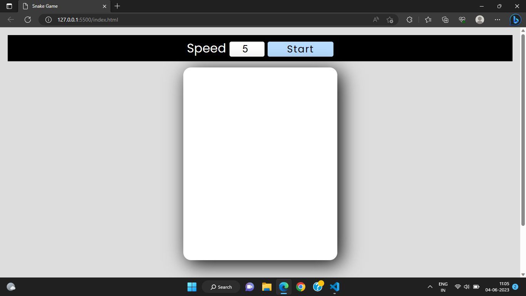Open the browser profile avatar
Screen dimensions: 526x296
[479, 20]
